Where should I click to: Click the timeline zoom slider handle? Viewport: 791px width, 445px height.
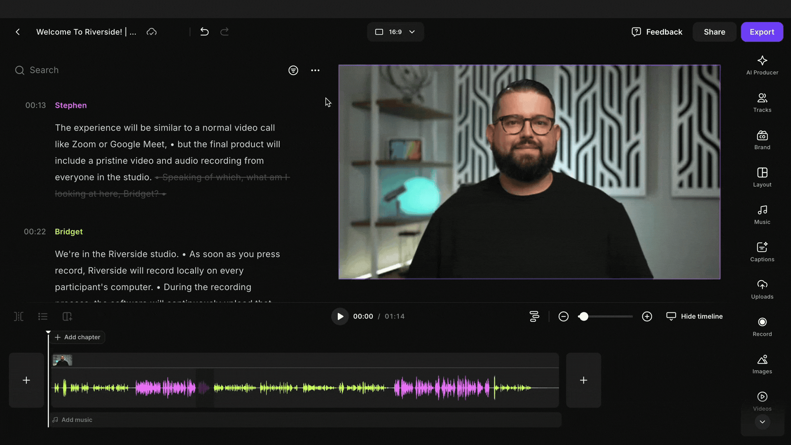(583, 316)
